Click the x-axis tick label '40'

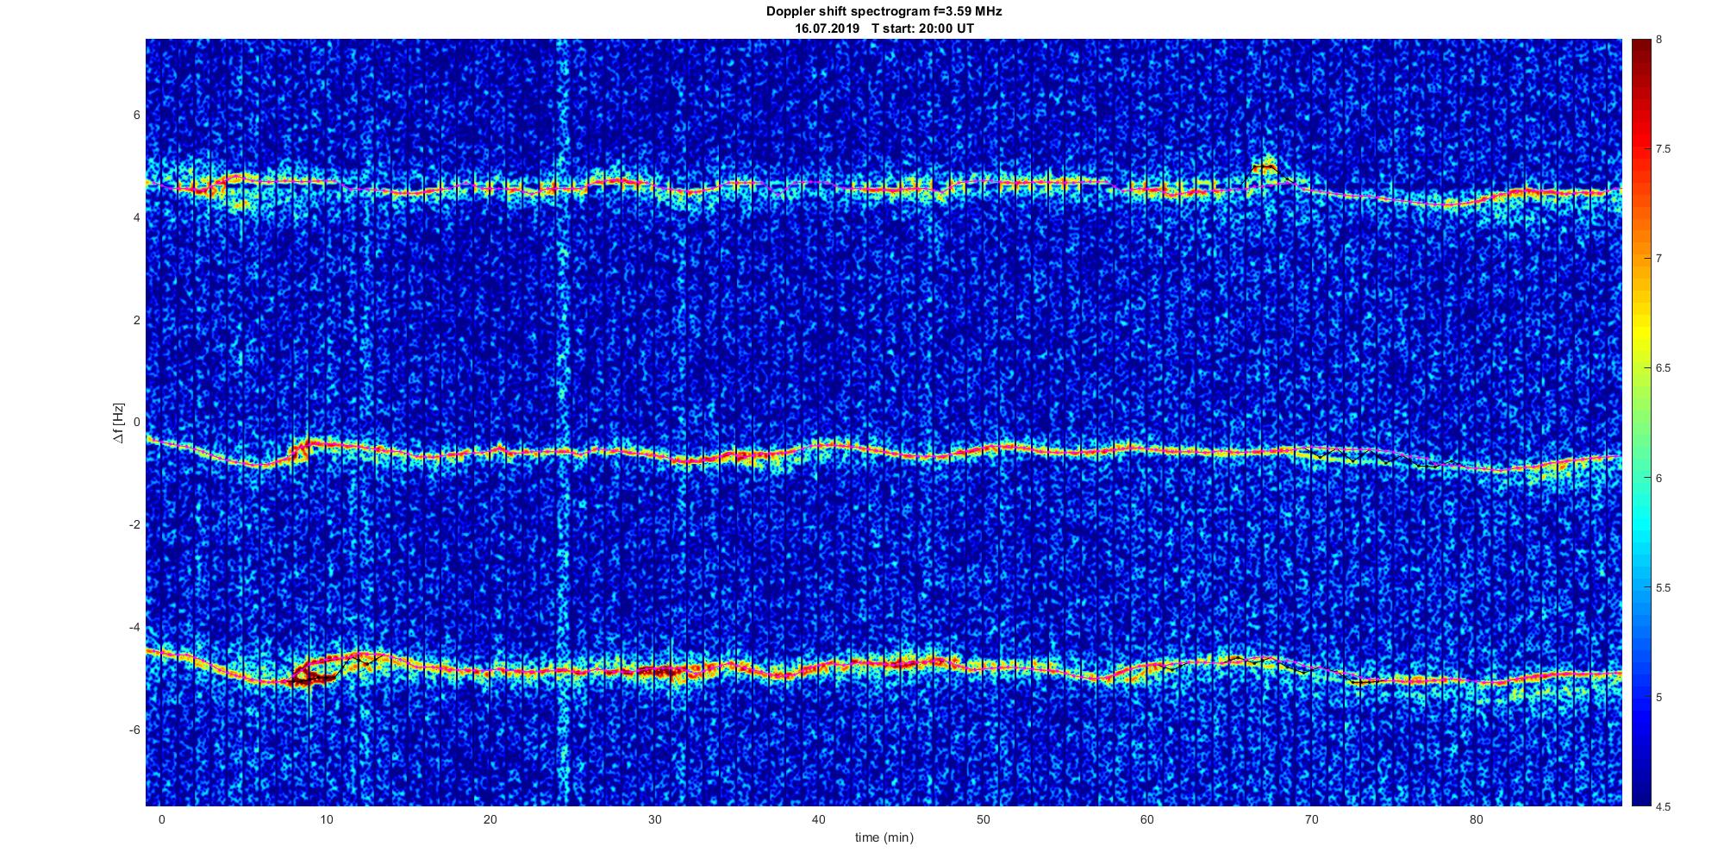819,818
